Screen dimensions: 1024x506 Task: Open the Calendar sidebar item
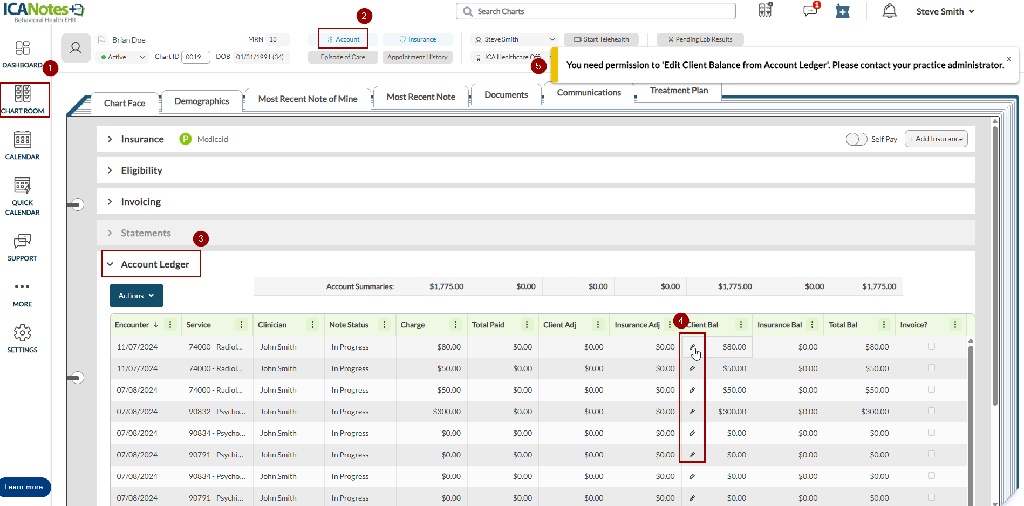22,146
